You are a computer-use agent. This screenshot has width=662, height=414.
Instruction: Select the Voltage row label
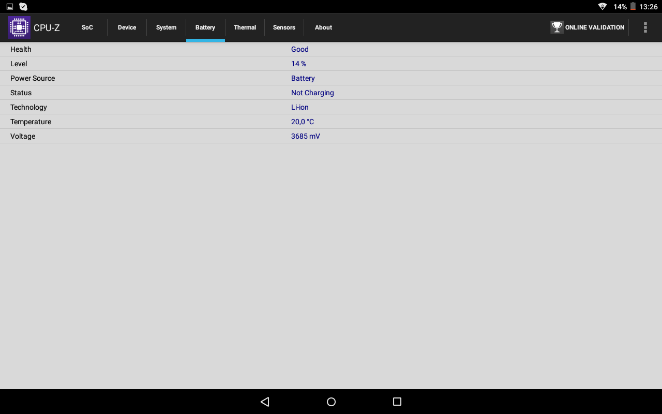pyautogui.click(x=23, y=136)
